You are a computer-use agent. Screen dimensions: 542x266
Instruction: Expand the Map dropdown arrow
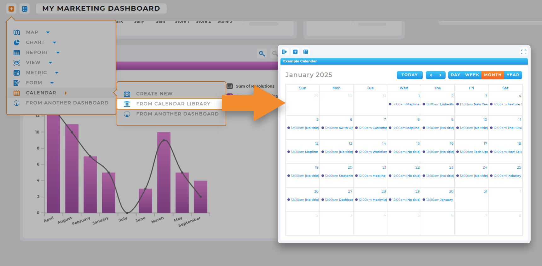tap(48, 32)
